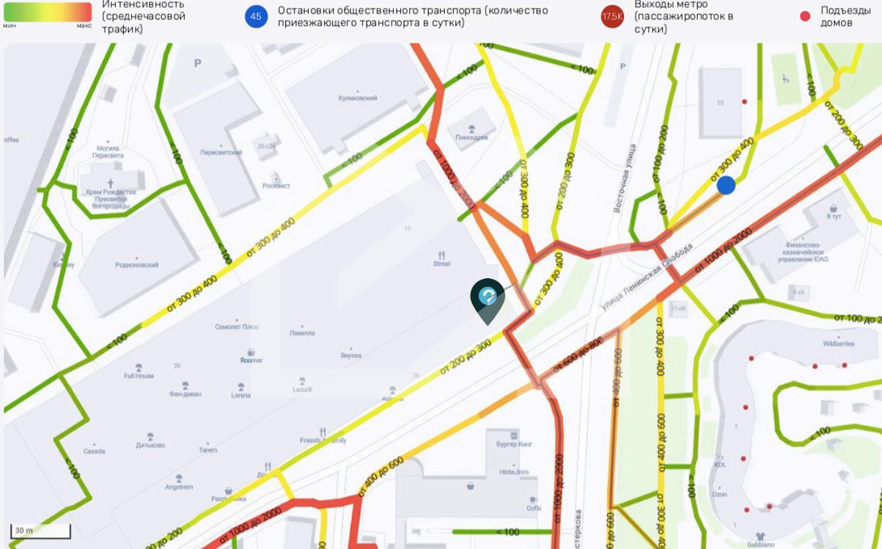Click the Wildberries map label
Viewport: 882px width, 549px height.
pyautogui.click(x=838, y=343)
